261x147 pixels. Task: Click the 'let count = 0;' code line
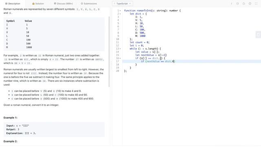[139, 42]
